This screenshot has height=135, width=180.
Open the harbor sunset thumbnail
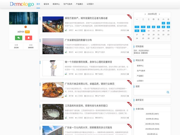(53, 46)
